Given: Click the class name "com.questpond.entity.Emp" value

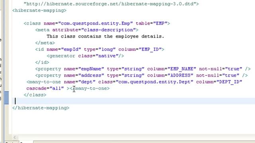Looking at the screenshot, I should point(96,23).
